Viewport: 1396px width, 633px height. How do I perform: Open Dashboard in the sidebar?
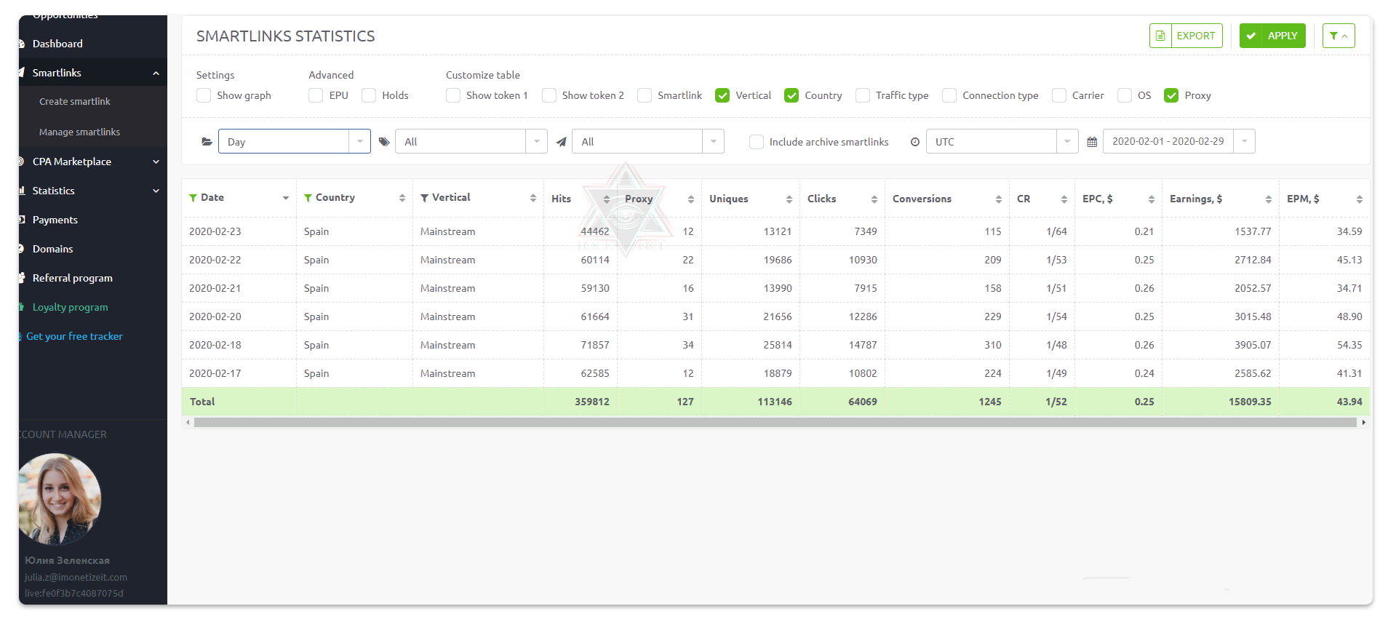(x=57, y=44)
